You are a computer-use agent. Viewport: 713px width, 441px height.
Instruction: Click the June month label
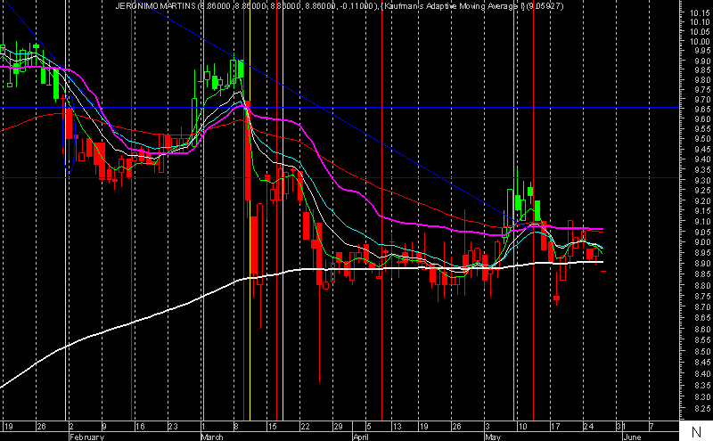[x=632, y=437]
